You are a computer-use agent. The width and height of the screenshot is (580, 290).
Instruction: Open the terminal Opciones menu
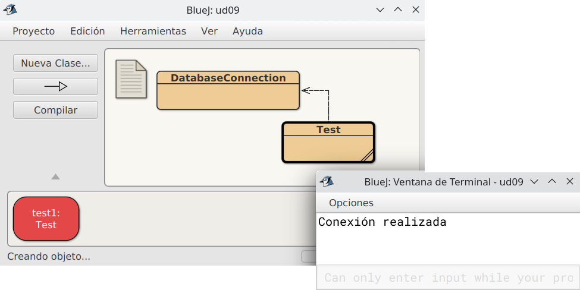351,203
